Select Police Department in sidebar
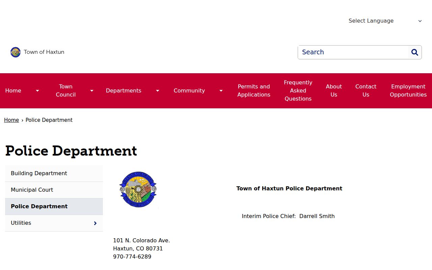The height and width of the screenshot is (270, 432). [54, 207]
